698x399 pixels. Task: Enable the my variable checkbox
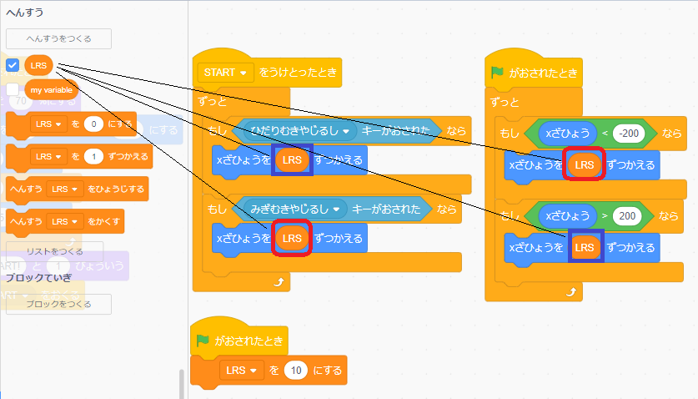[x=13, y=89]
